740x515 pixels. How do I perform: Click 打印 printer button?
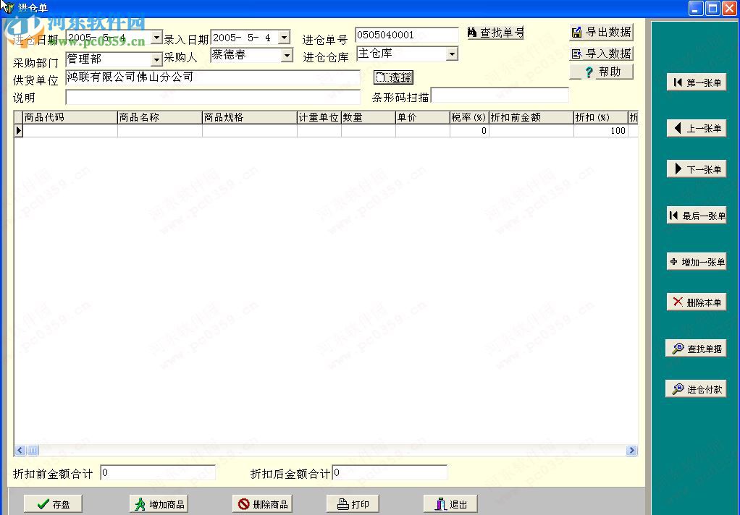(353, 504)
